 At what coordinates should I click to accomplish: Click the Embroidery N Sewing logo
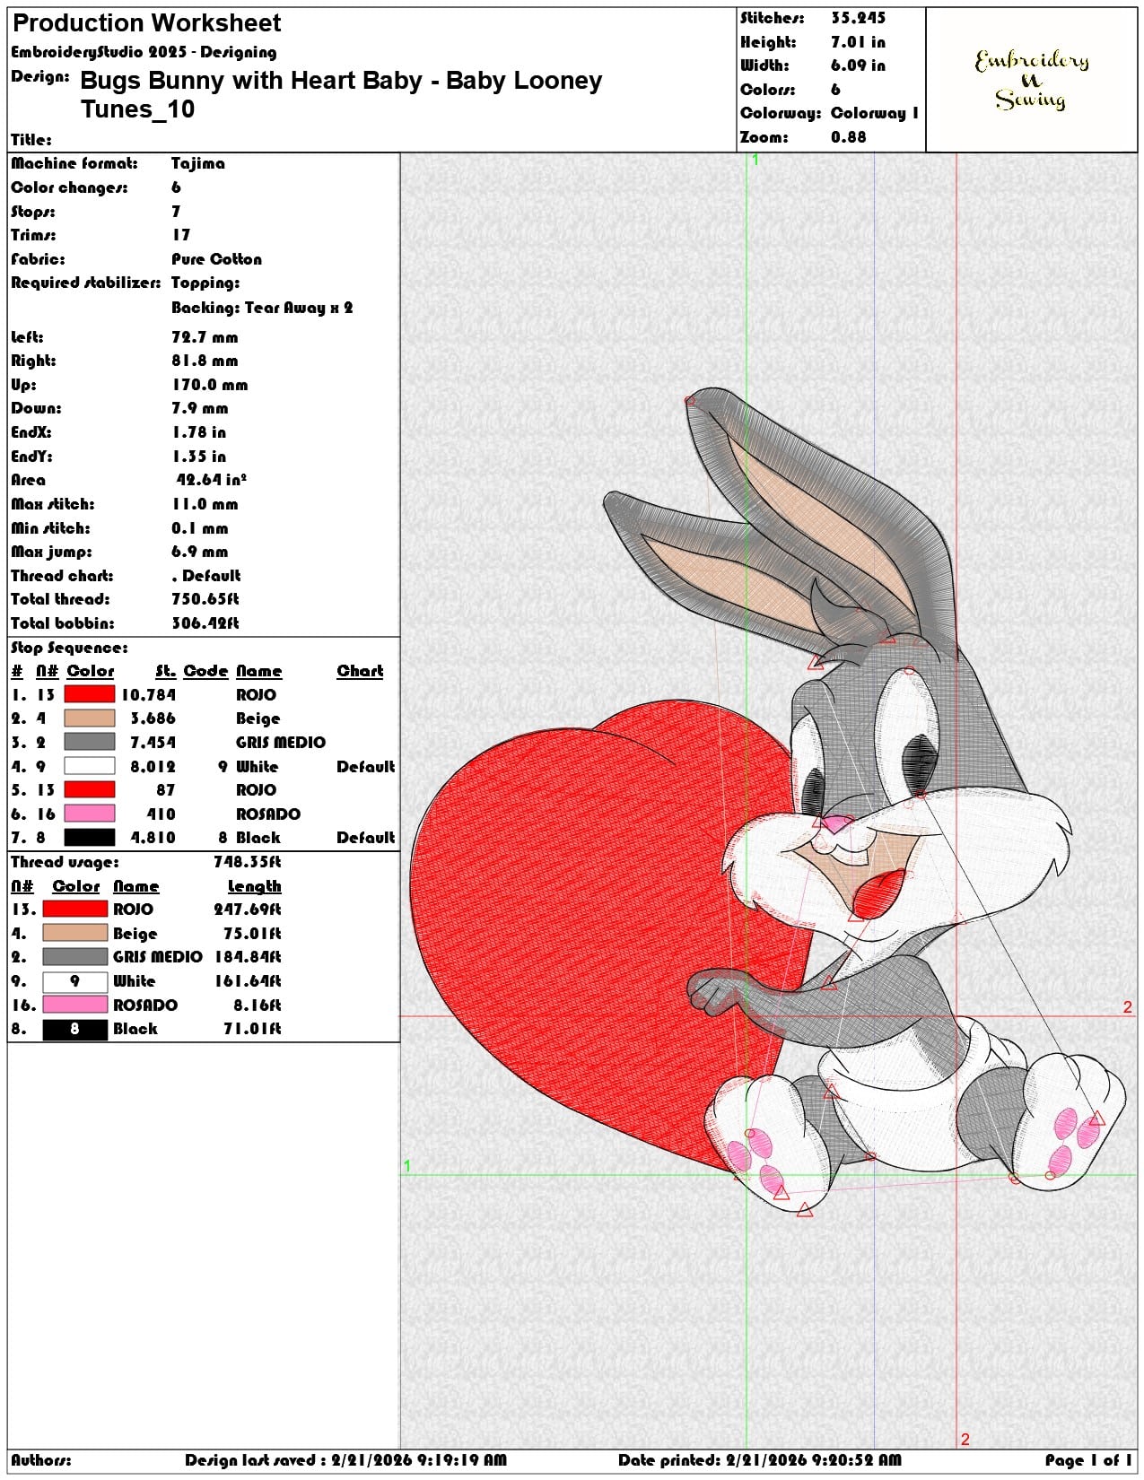pos(1032,80)
